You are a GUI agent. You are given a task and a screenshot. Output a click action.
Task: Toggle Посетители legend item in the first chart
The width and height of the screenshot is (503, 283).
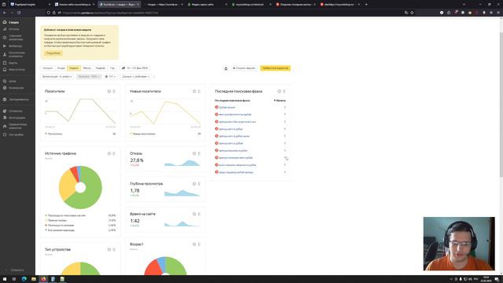coord(53,134)
